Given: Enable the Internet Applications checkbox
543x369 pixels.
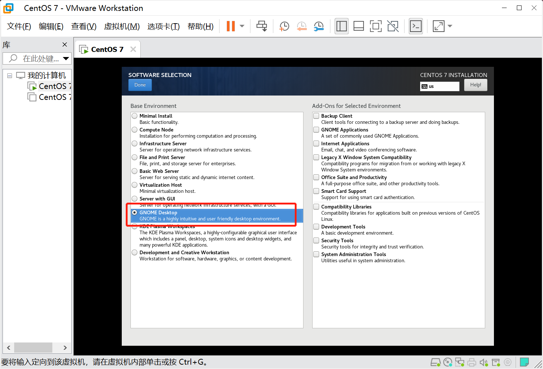Looking at the screenshot, I should (317, 143).
